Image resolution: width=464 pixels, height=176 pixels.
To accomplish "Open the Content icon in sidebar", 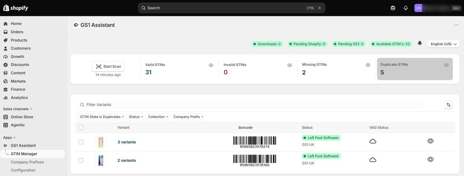I will (5, 73).
